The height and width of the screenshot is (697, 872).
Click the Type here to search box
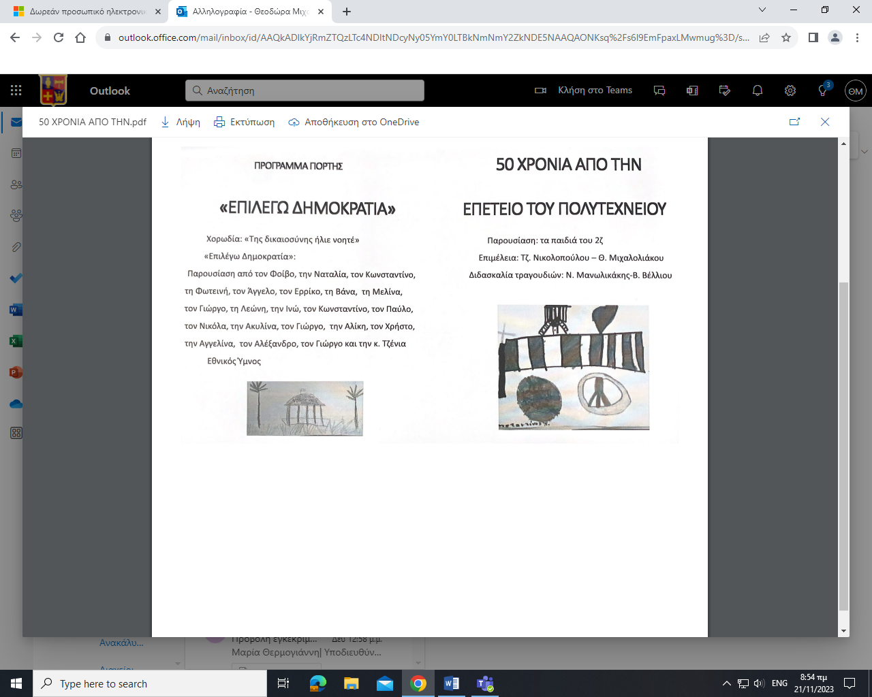(150, 683)
